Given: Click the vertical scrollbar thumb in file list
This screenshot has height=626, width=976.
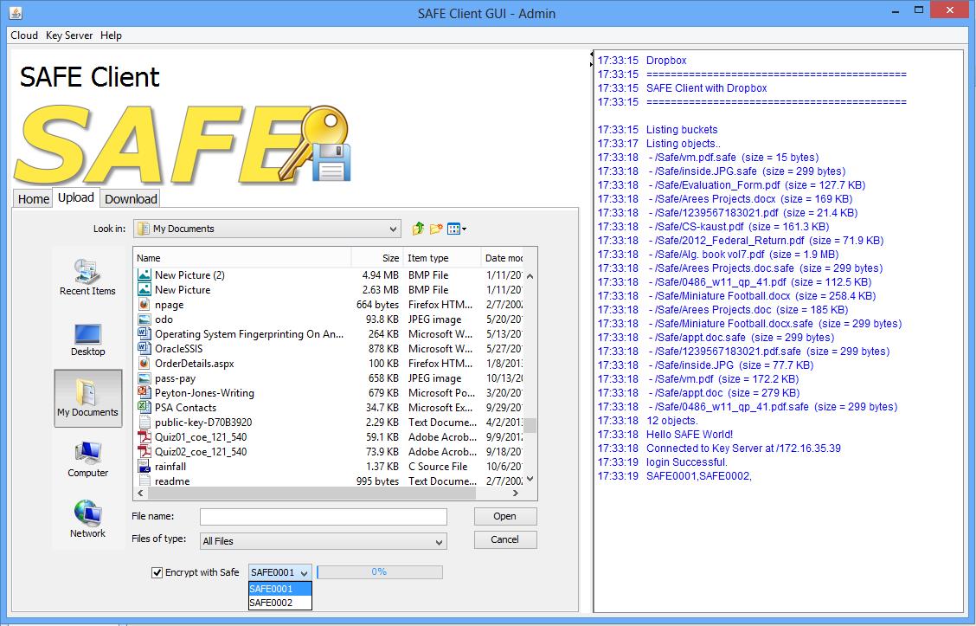Looking at the screenshot, I should pyautogui.click(x=530, y=425).
